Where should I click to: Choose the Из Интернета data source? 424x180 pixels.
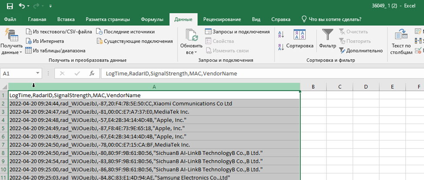point(44,41)
